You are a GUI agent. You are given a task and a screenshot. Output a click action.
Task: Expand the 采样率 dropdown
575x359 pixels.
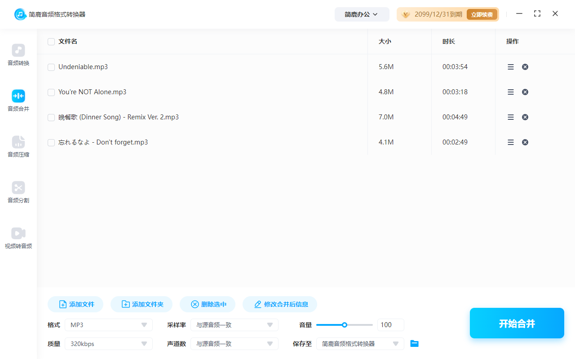[234, 325]
